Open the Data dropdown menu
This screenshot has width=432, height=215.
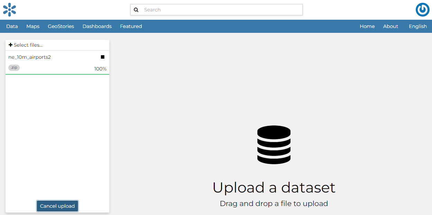[x=12, y=26]
